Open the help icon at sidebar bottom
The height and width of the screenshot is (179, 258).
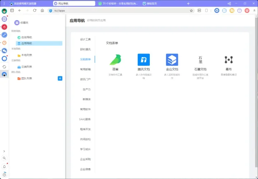tap(4, 175)
